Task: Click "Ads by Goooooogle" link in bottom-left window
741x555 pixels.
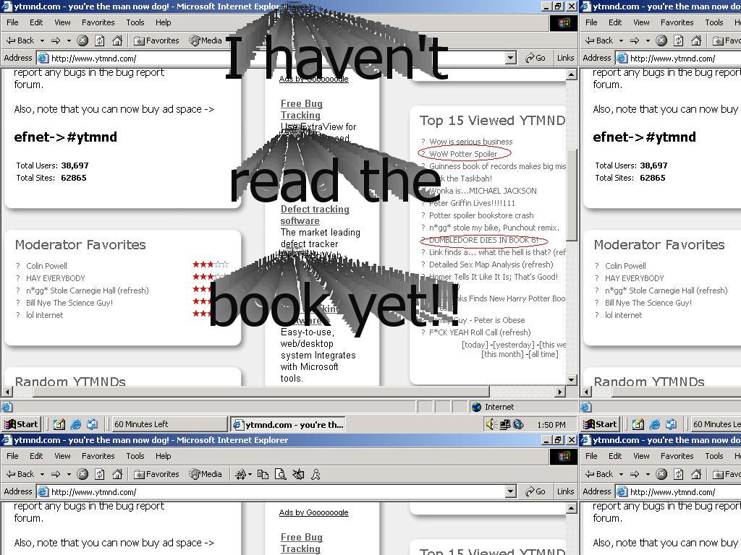Action: [x=314, y=512]
